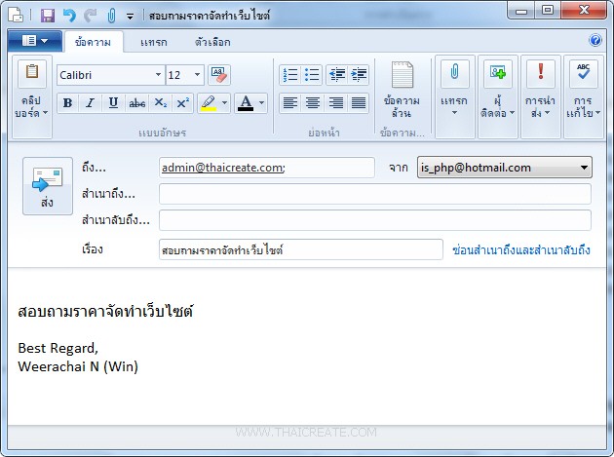Image resolution: width=614 pixels, height=457 pixels.
Task: Click the delivery priority exclamation icon
Action: pyautogui.click(x=541, y=73)
